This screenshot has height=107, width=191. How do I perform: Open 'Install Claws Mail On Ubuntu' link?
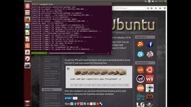pyautogui.click(x=52, y=66)
